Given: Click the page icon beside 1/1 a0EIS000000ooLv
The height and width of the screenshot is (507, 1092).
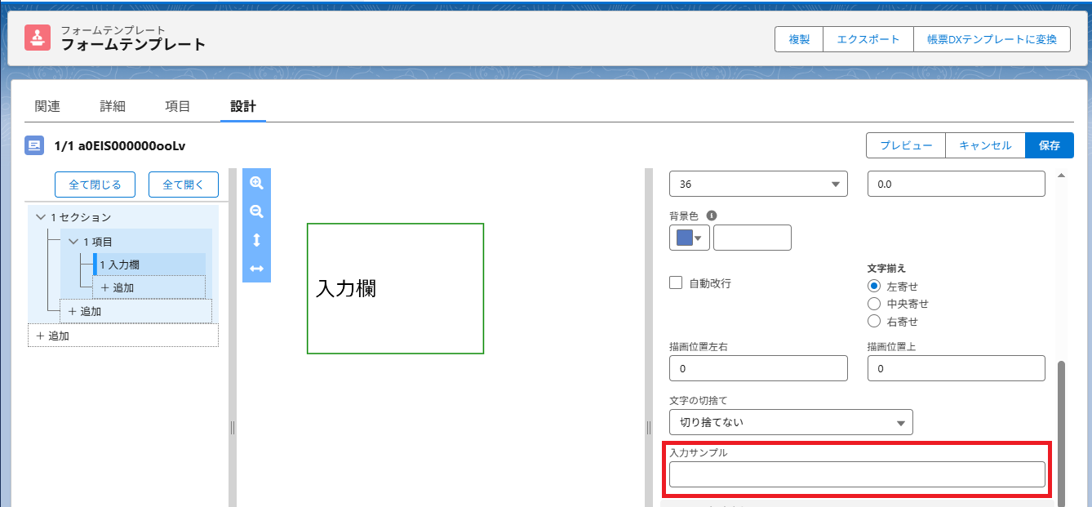Looking at the screenshot, I should click(x=34, y=145).
